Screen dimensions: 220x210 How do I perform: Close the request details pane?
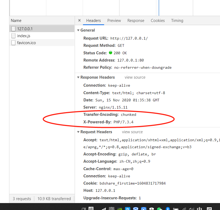click(79, 20)
